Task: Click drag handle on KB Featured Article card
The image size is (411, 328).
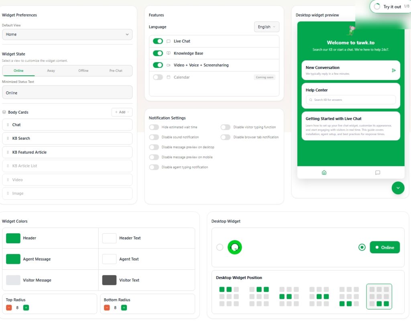Action: click(x=8, y=152)
